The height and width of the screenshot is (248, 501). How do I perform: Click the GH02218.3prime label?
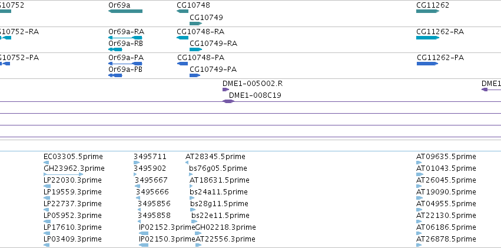coord(225,227)
